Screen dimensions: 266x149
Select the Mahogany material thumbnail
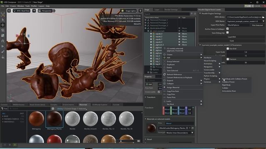click(36, 119)
